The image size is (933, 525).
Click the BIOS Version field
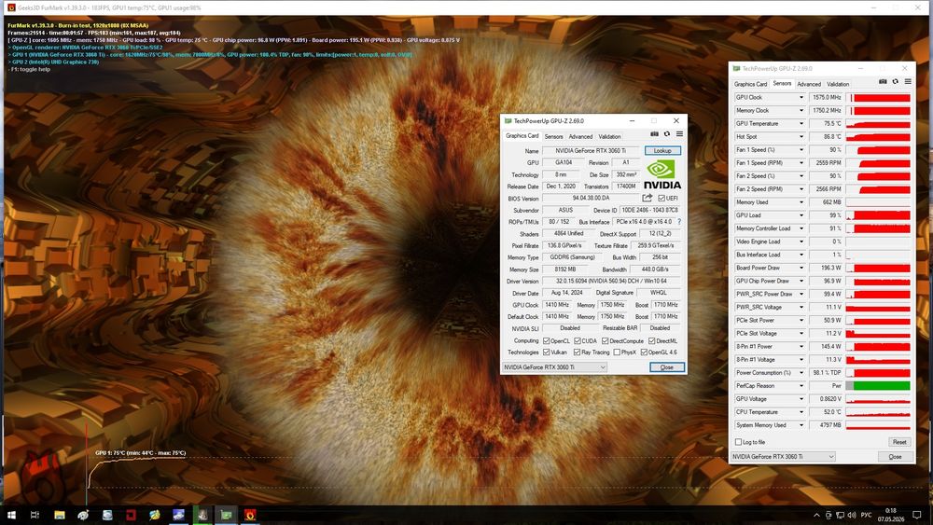click(591, 198)
